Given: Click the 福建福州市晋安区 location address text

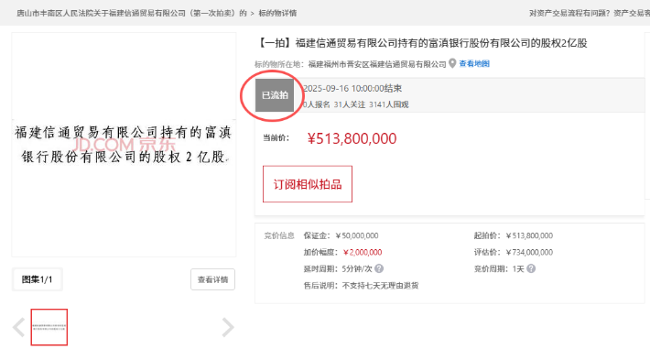Looking at the screenshot, I should 377,64.
